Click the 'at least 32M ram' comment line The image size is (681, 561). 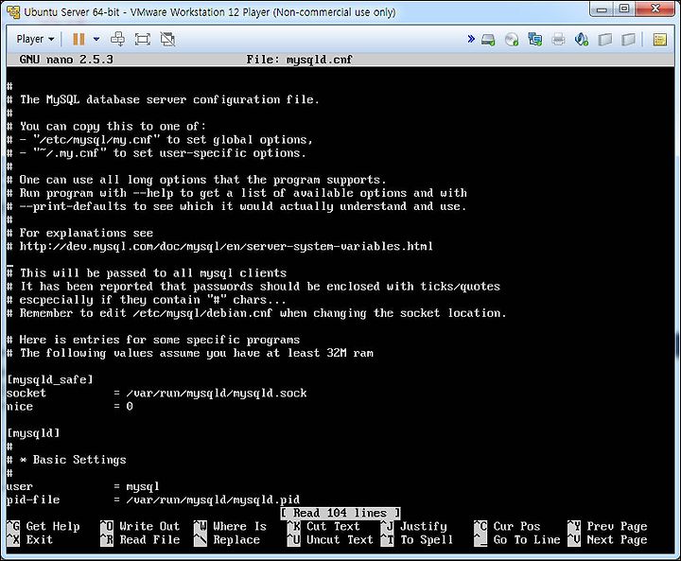[190, 353]
